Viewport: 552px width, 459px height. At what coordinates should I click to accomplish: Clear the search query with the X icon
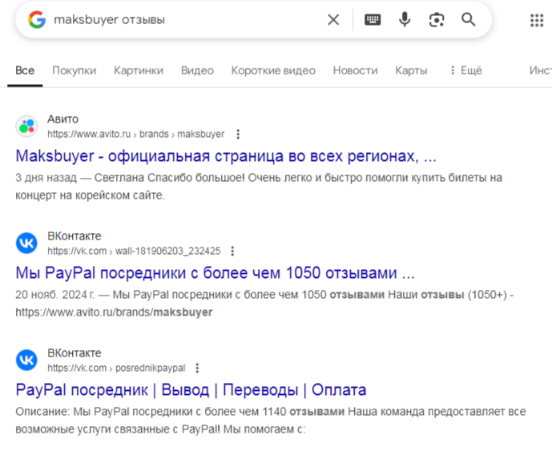click(333, 20)
